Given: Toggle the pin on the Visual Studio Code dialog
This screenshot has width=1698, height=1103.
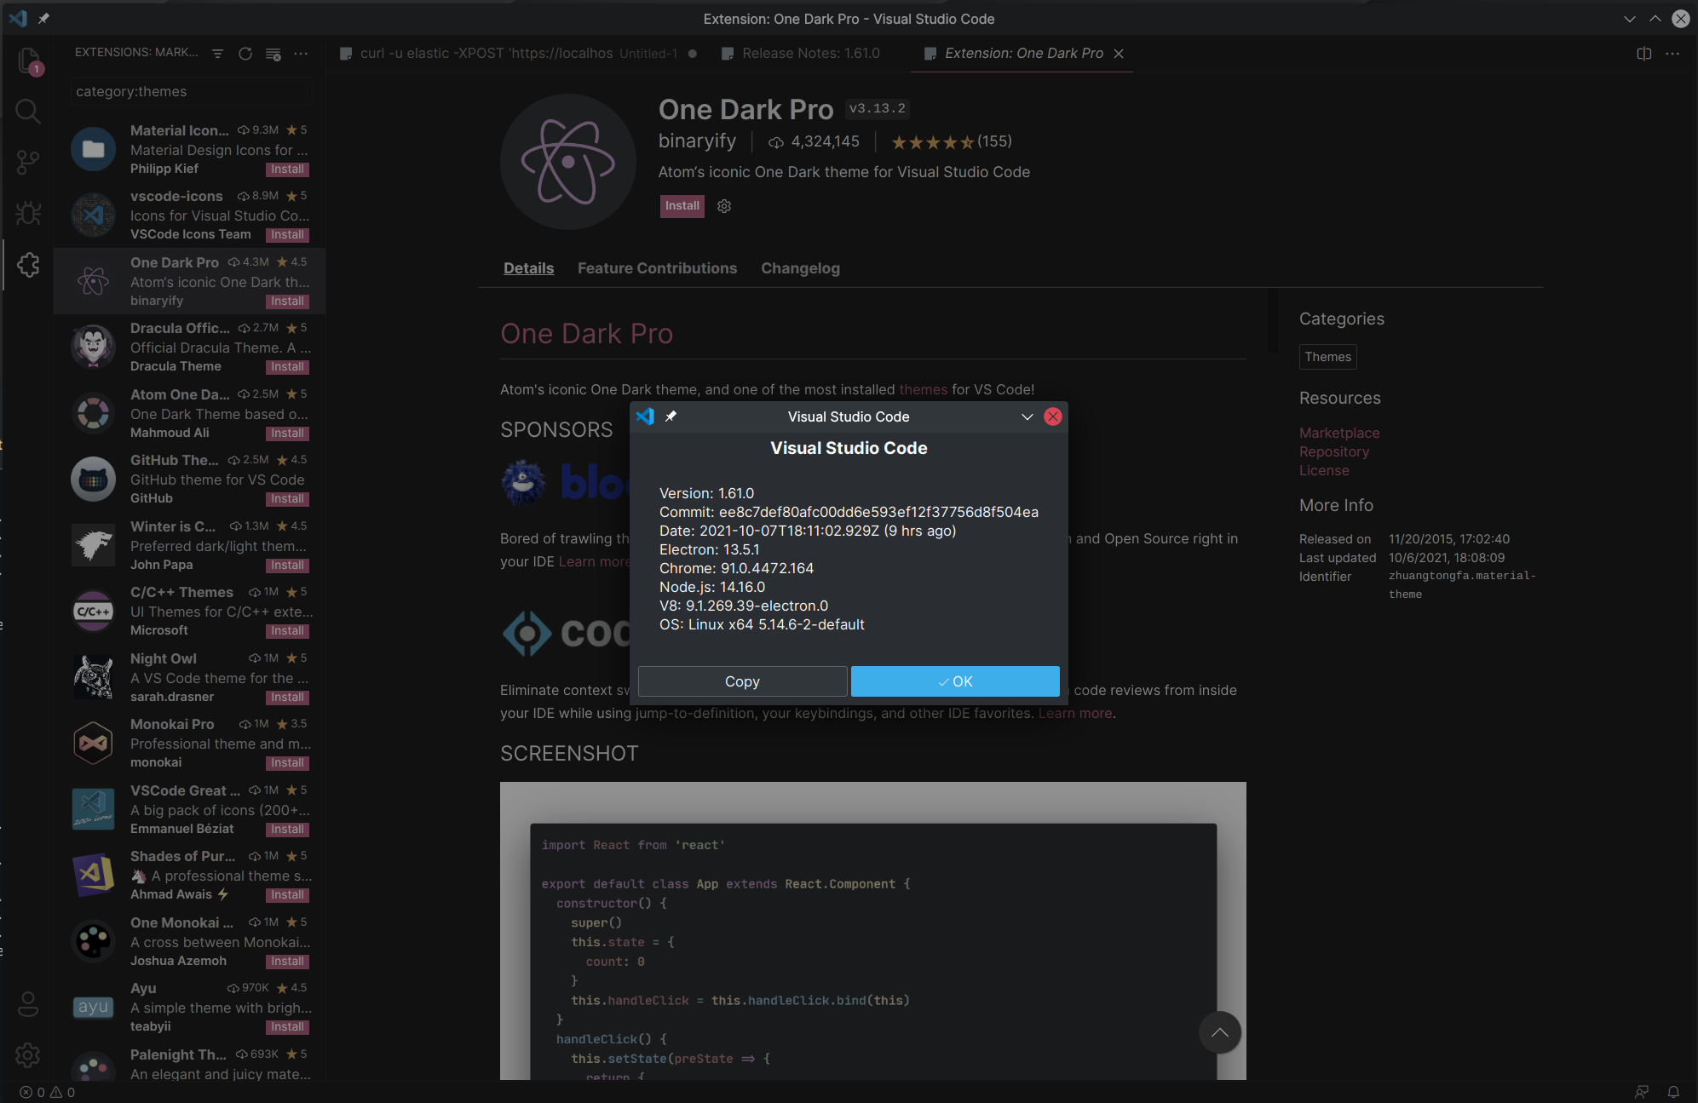Looking at the screenshot, I should pos(672,416).
